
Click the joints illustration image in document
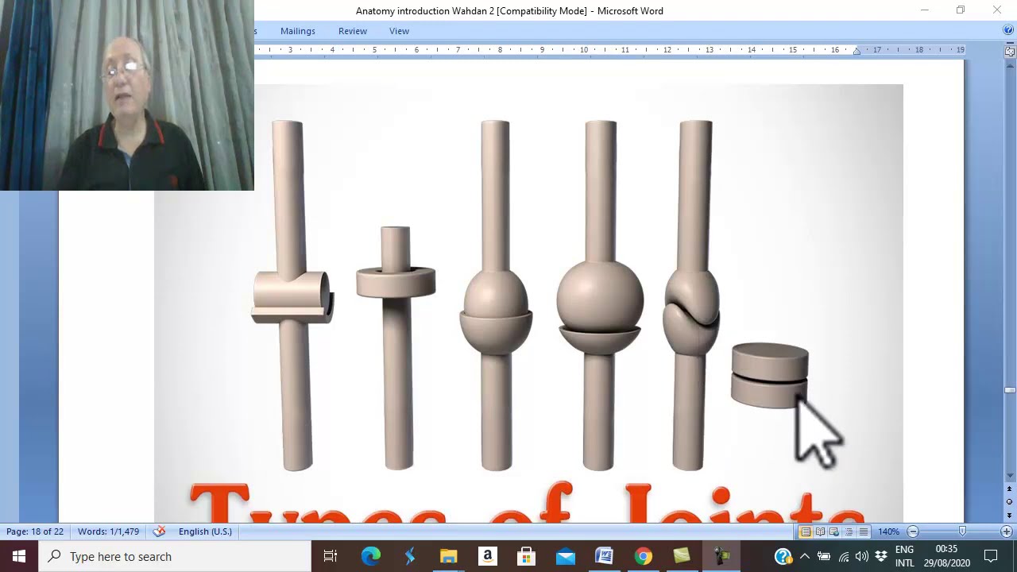(x=528, y=303)
